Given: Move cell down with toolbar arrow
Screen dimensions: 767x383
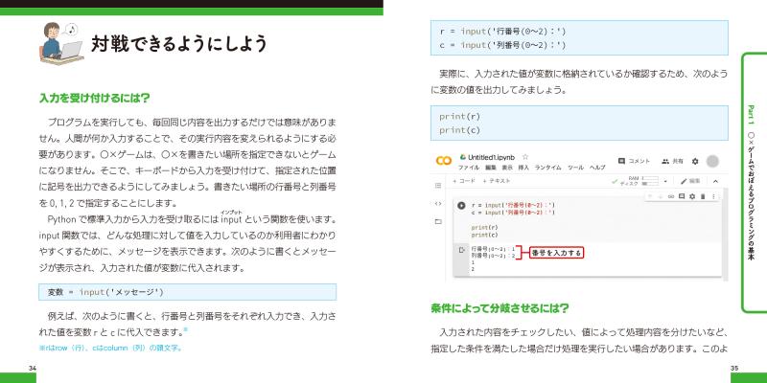Looking at the screenshot, I should click(661, 196).
